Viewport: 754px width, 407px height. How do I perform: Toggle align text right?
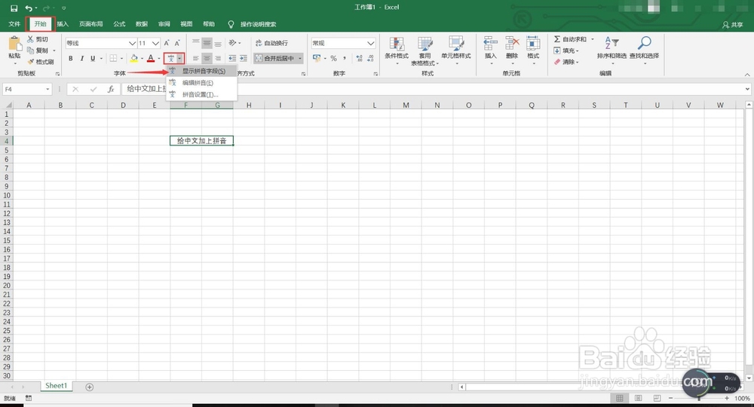point(218,58)
